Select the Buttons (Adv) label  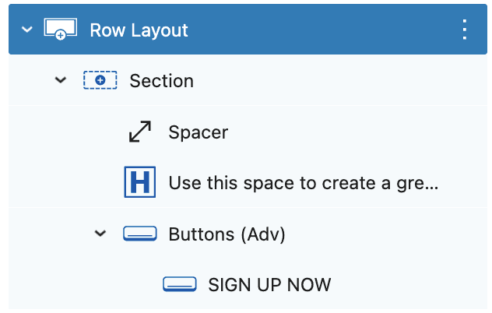point(227,234)
